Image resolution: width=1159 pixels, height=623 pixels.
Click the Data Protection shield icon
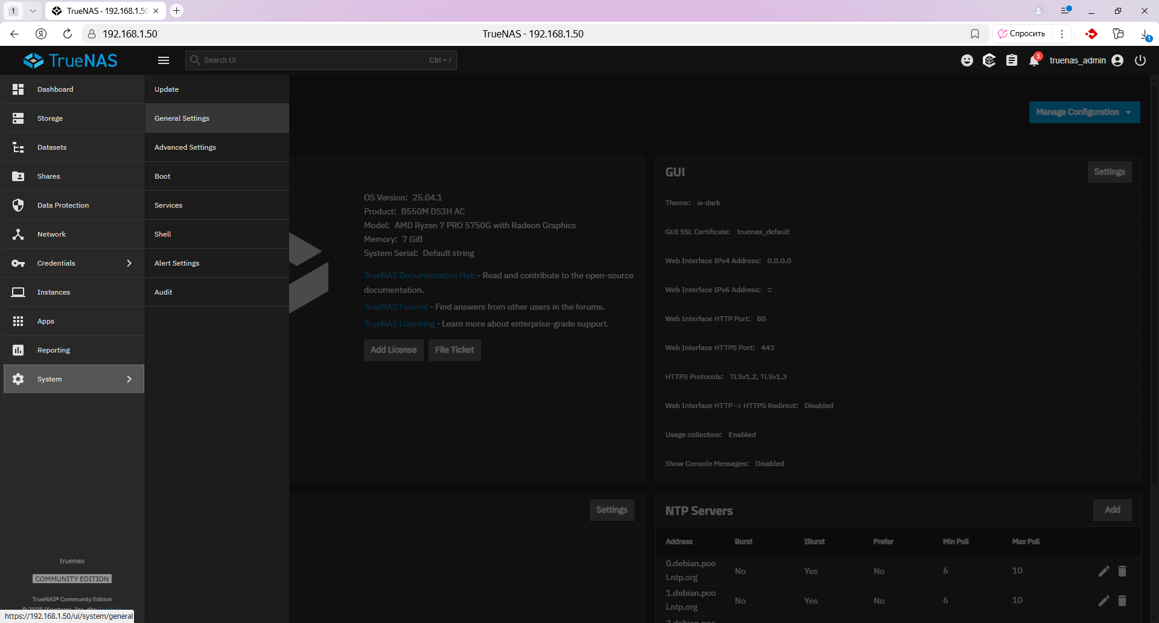pyautogui.click(x=18, y=205)
